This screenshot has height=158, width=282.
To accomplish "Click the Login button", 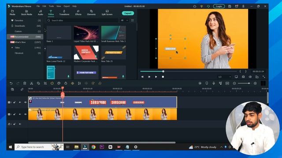I will coord(219,6).
